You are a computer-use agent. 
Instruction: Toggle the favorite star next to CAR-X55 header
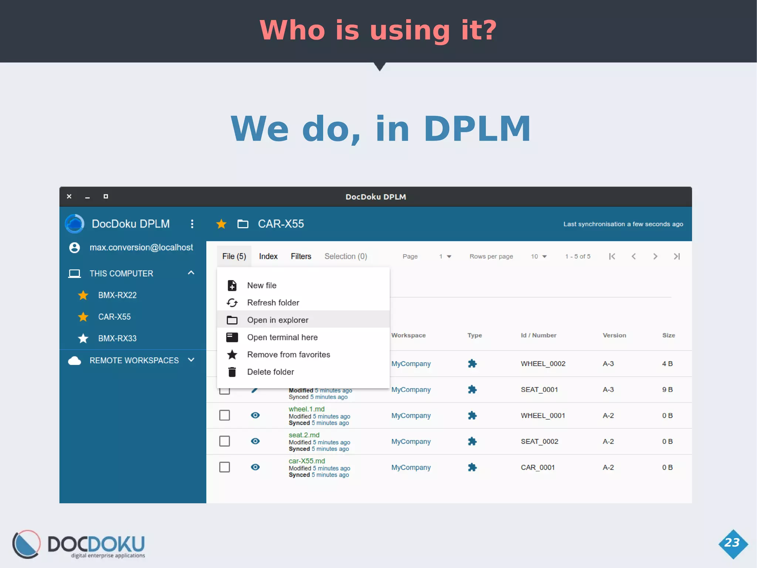[x=221, y=224]
